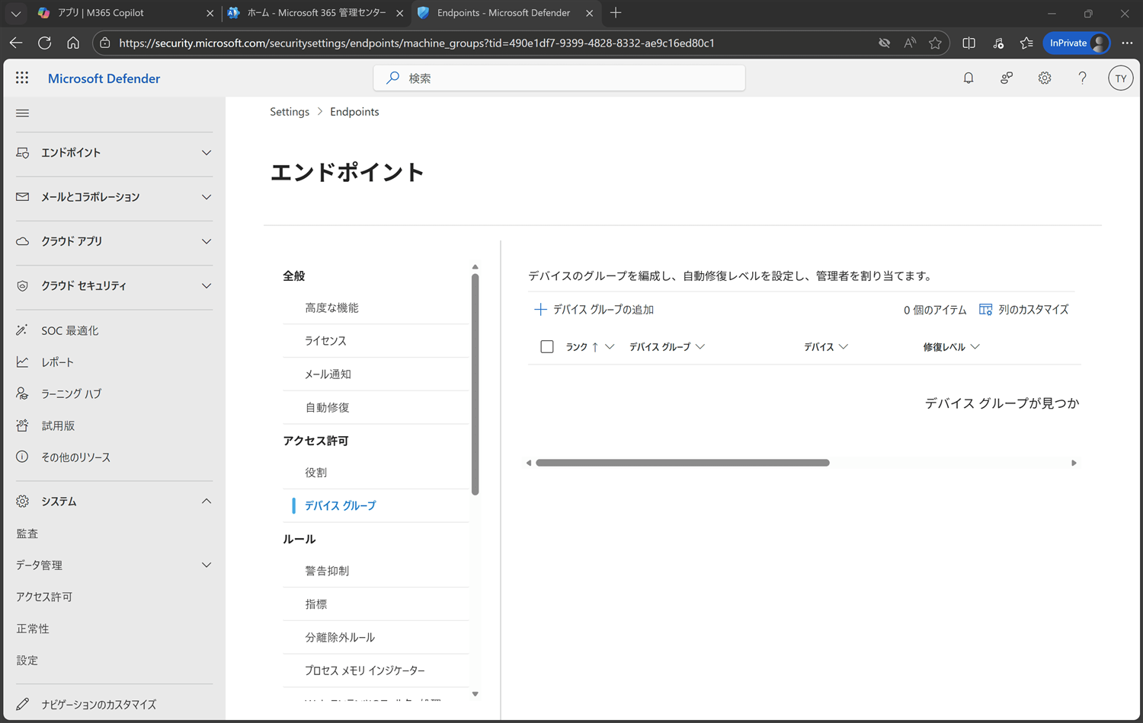Click the レポート chart icon
The height and width of the screenshot is (723, 1143).
click(x=23, y=362)
